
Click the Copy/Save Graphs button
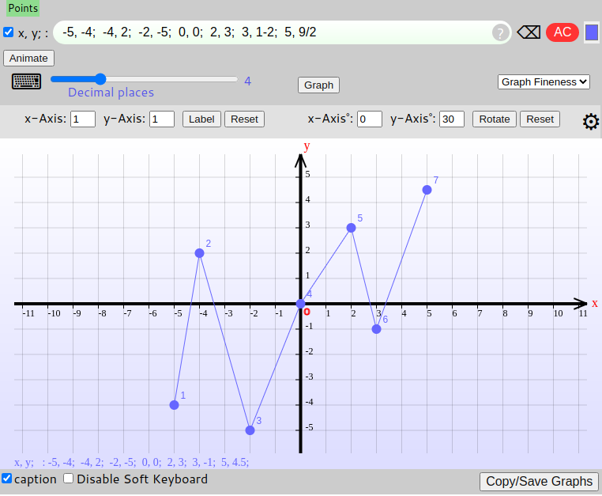pyautogui.click(x=539, y=481)
